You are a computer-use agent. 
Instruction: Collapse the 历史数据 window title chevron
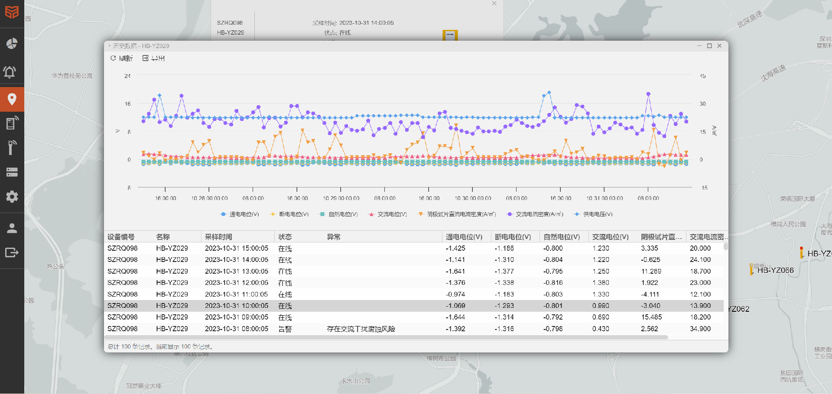point(110,46)
